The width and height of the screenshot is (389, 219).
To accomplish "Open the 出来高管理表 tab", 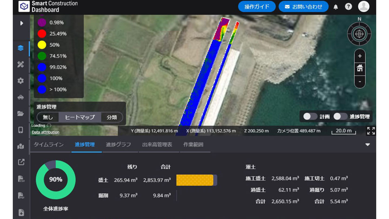I will pos(157,145).
